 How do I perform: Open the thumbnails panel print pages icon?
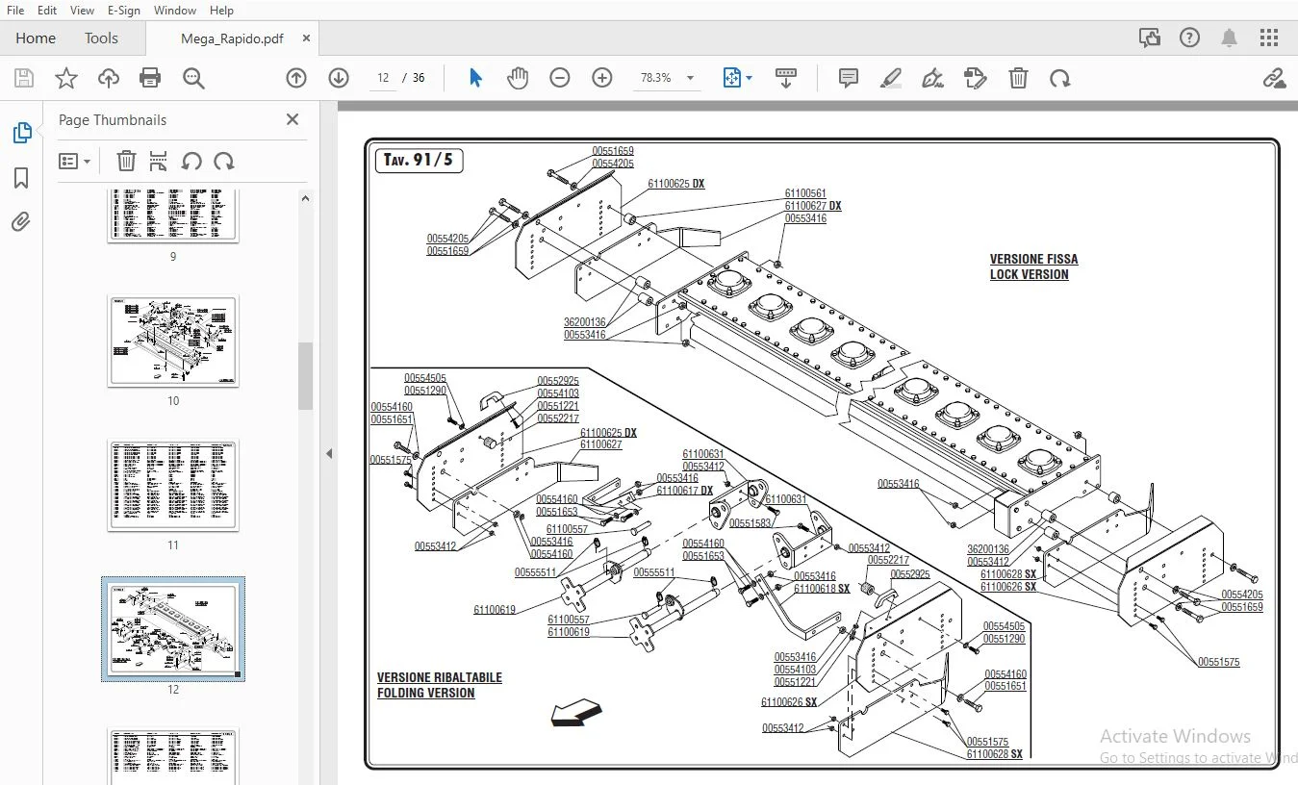tap(159, 161)
